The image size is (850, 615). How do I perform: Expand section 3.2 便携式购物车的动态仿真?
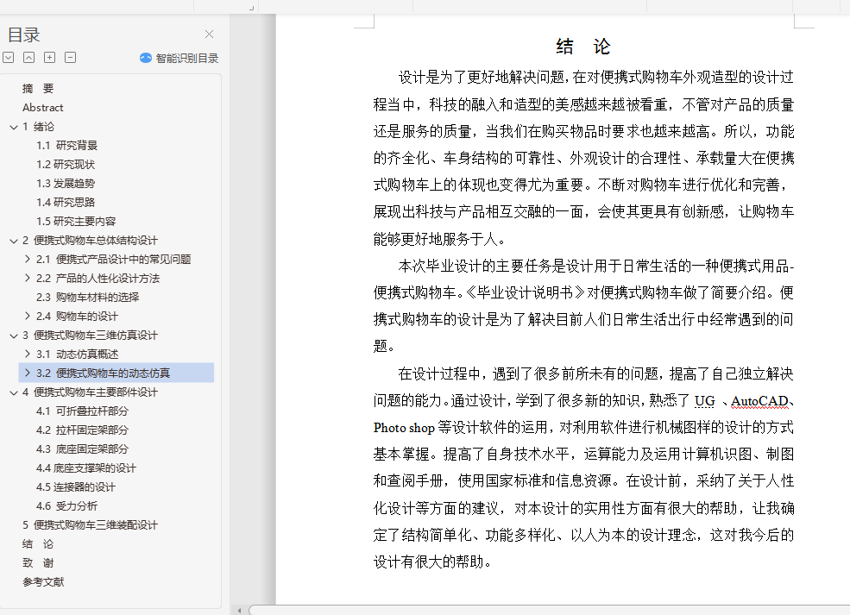(27, 373)
